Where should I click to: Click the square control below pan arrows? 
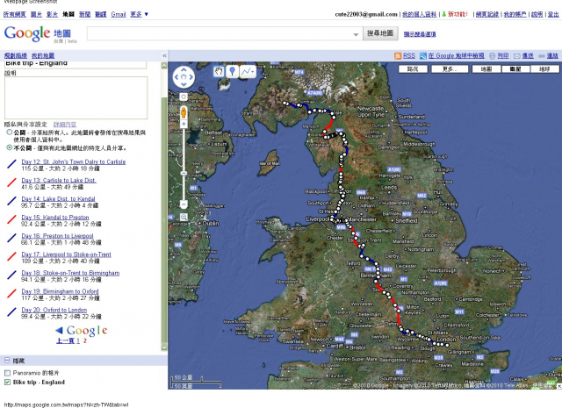tap(184, 97)
